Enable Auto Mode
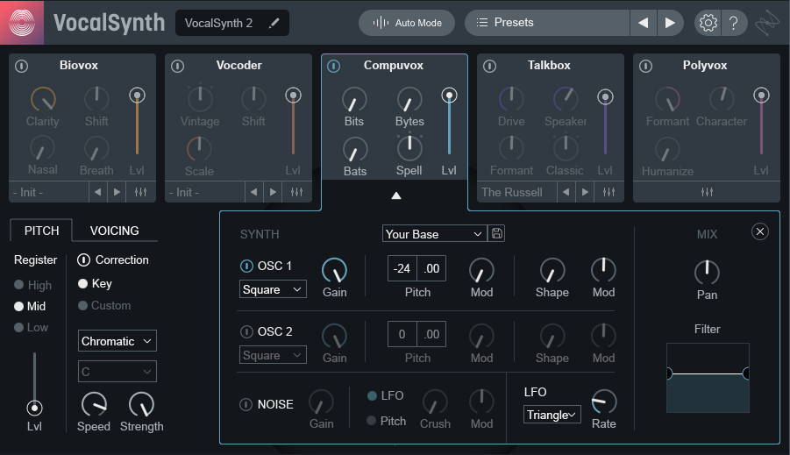Viewport: 790px width, 455px height. [x=407, y=23]
